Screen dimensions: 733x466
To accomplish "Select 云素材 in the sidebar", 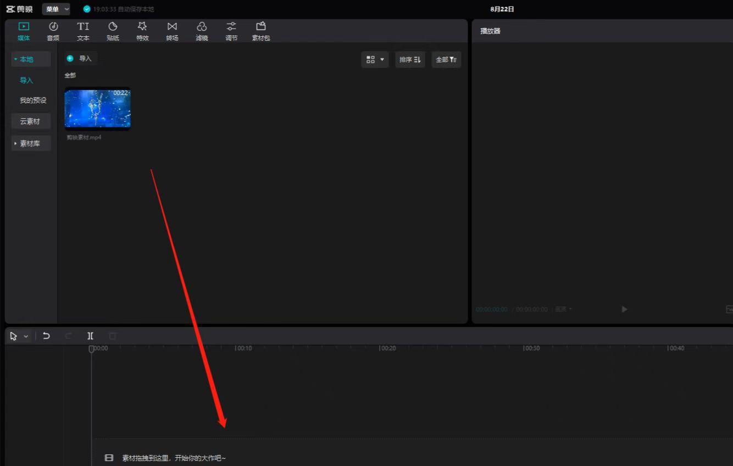I will coord(30,121).
